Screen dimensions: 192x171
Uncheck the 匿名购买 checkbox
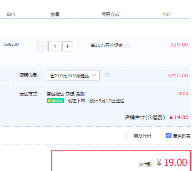pos(168,136)
